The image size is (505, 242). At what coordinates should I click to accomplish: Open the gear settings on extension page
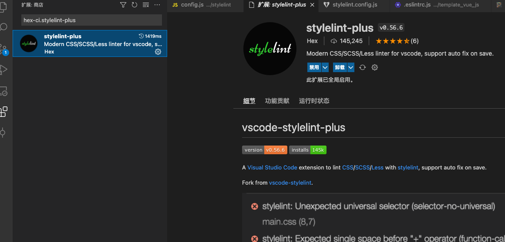[x=374, y=67]
